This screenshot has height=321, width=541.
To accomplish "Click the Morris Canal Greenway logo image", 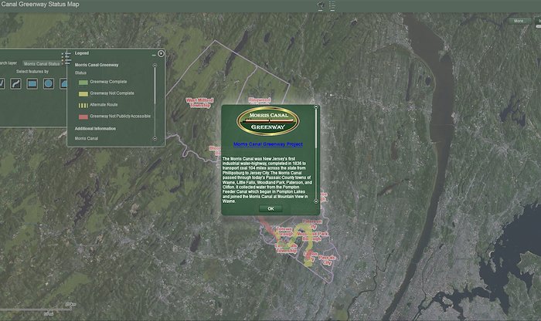I will (267, 121).
